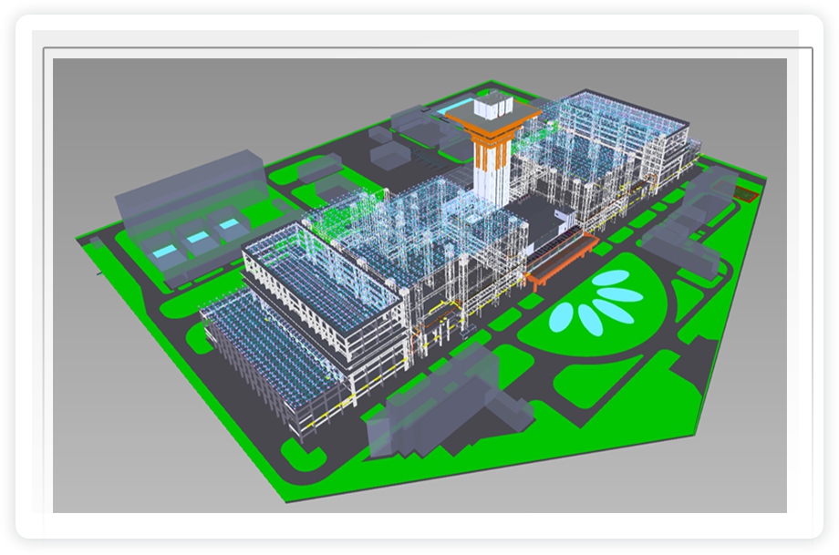Select the white blocks atop the tower
Screen dimensions: 839x555
pos(496,106)
